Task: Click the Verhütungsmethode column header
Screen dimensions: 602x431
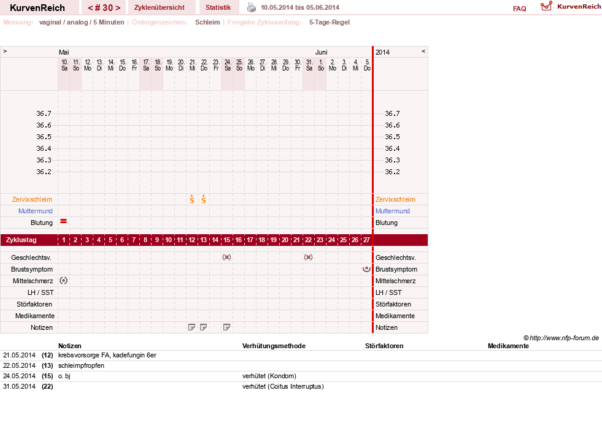Action: pos(274,346)
